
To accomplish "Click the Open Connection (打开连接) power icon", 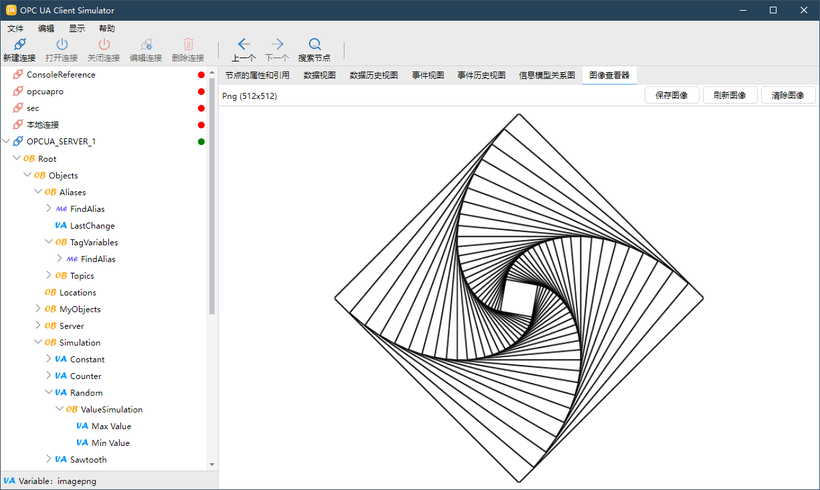I will [x=62, y=45].
